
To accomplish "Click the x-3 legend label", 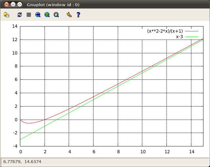I will click(x=179, y=37).
